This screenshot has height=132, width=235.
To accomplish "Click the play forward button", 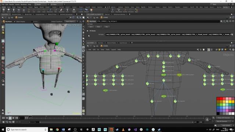I will click(13, 118).
